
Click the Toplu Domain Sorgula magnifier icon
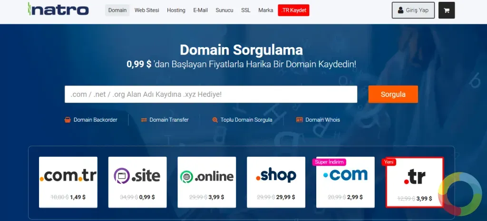[x=215, y=120]
